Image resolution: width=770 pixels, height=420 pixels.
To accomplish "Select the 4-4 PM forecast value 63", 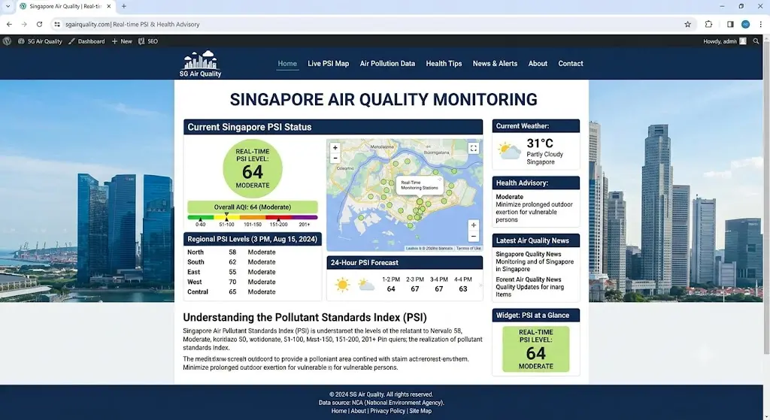I will 463,289.
